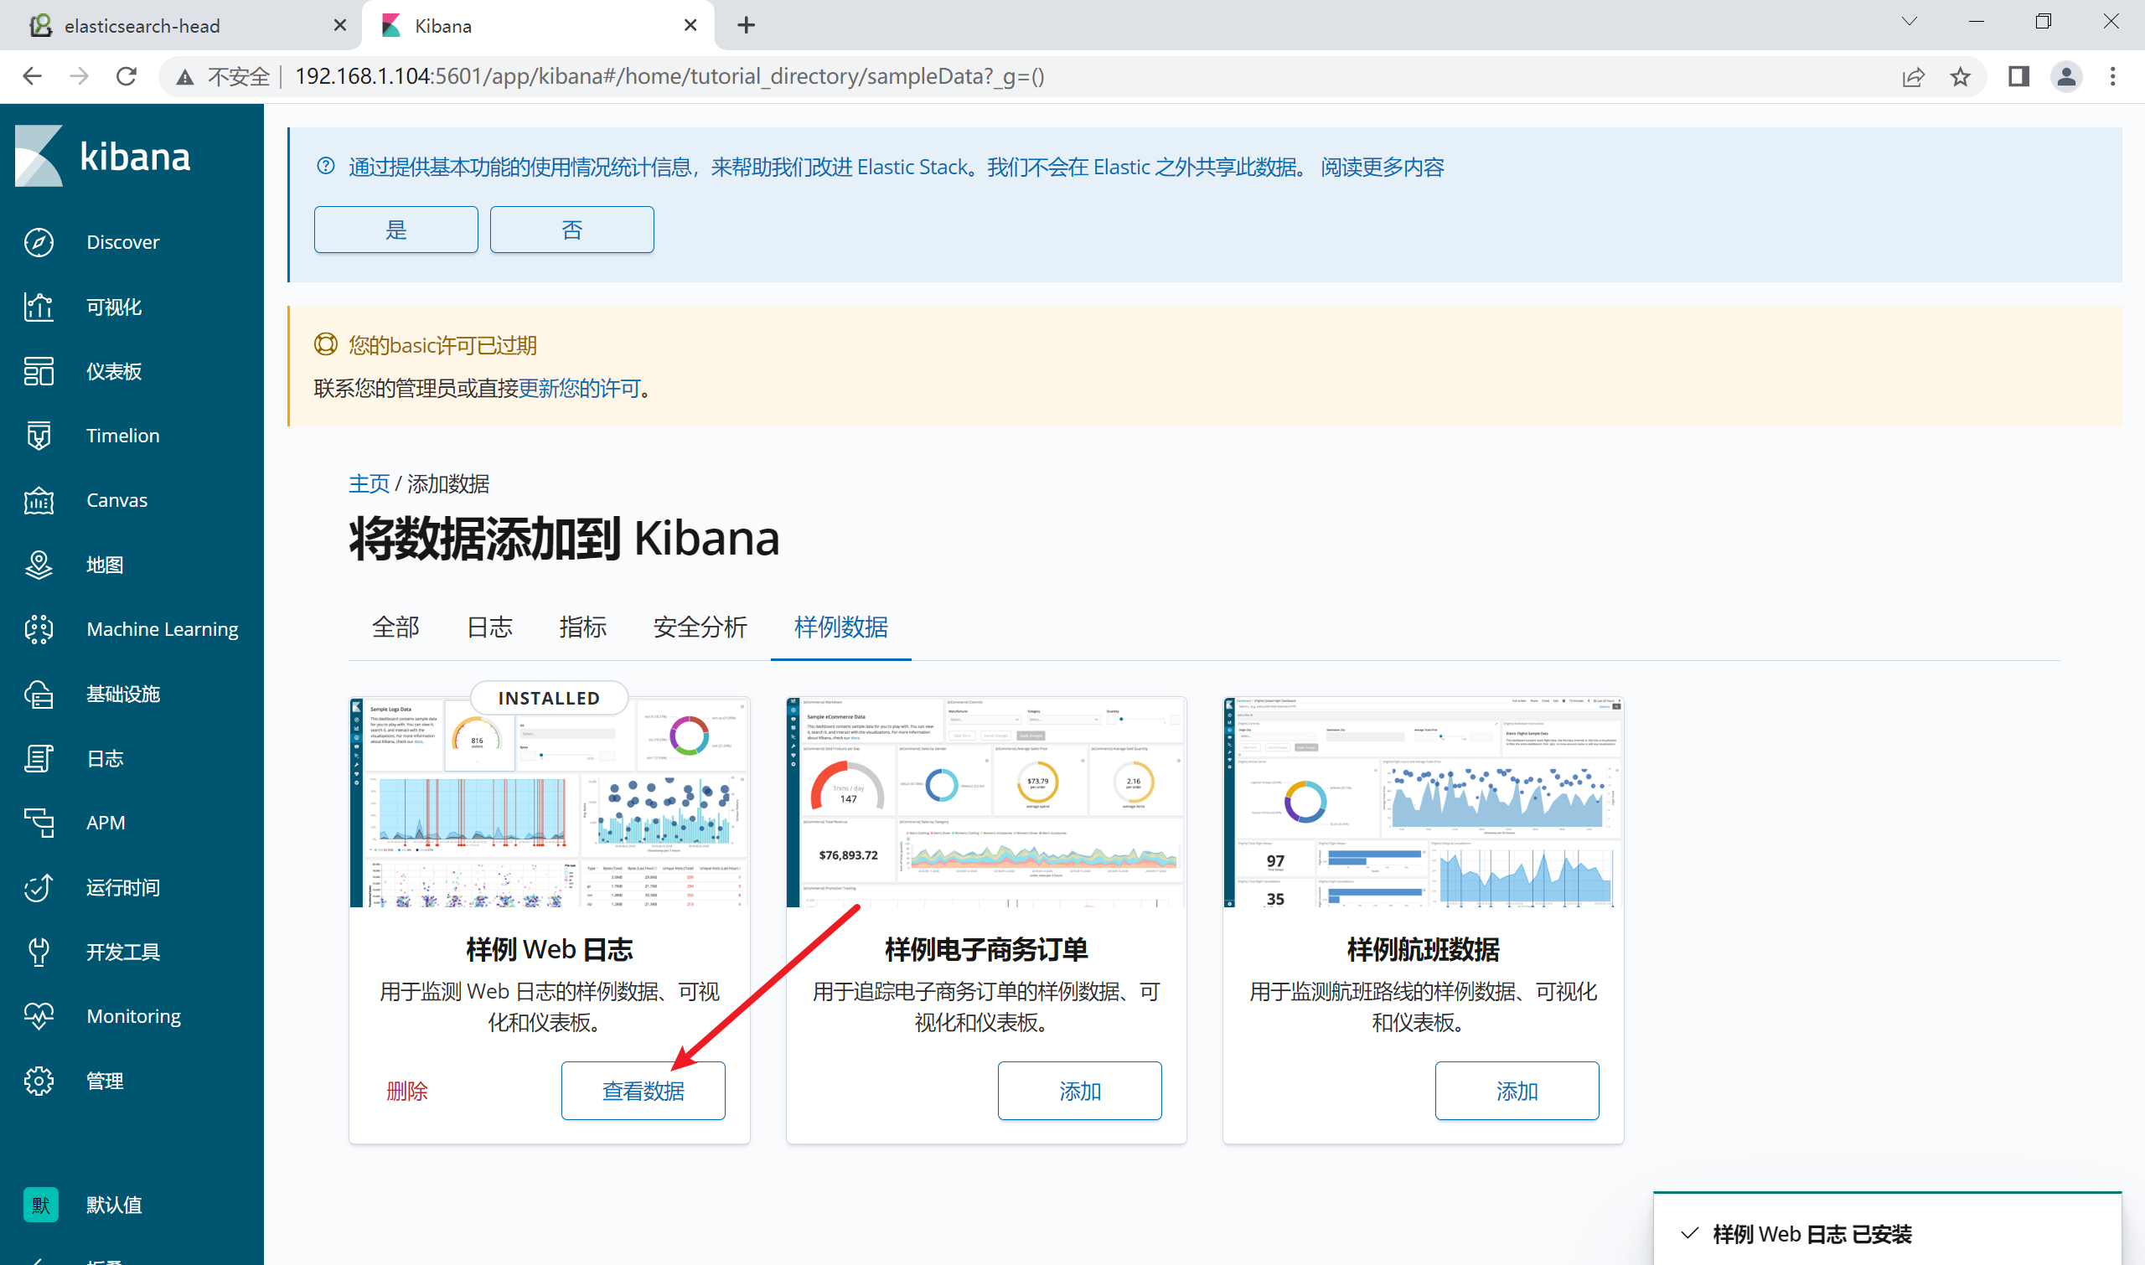
Task: Open the 开发工具 dev tools icon
Action: [39, 952]
